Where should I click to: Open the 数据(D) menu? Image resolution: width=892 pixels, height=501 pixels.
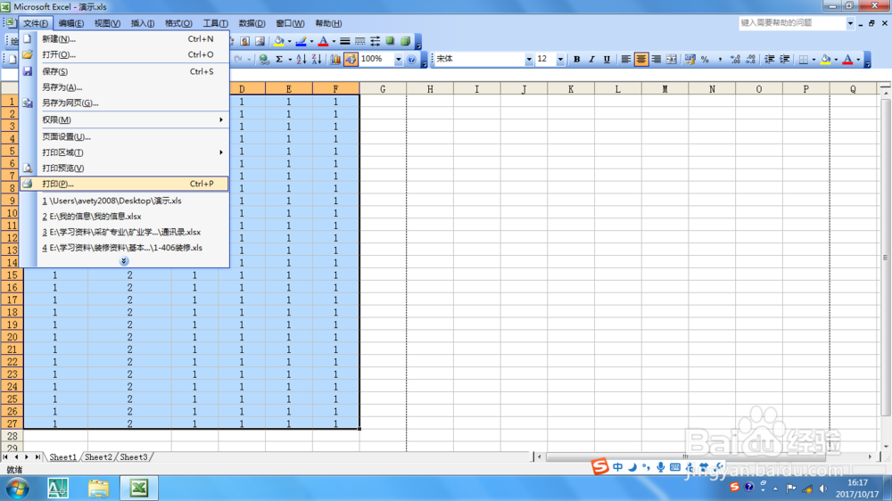pos(252,23)
